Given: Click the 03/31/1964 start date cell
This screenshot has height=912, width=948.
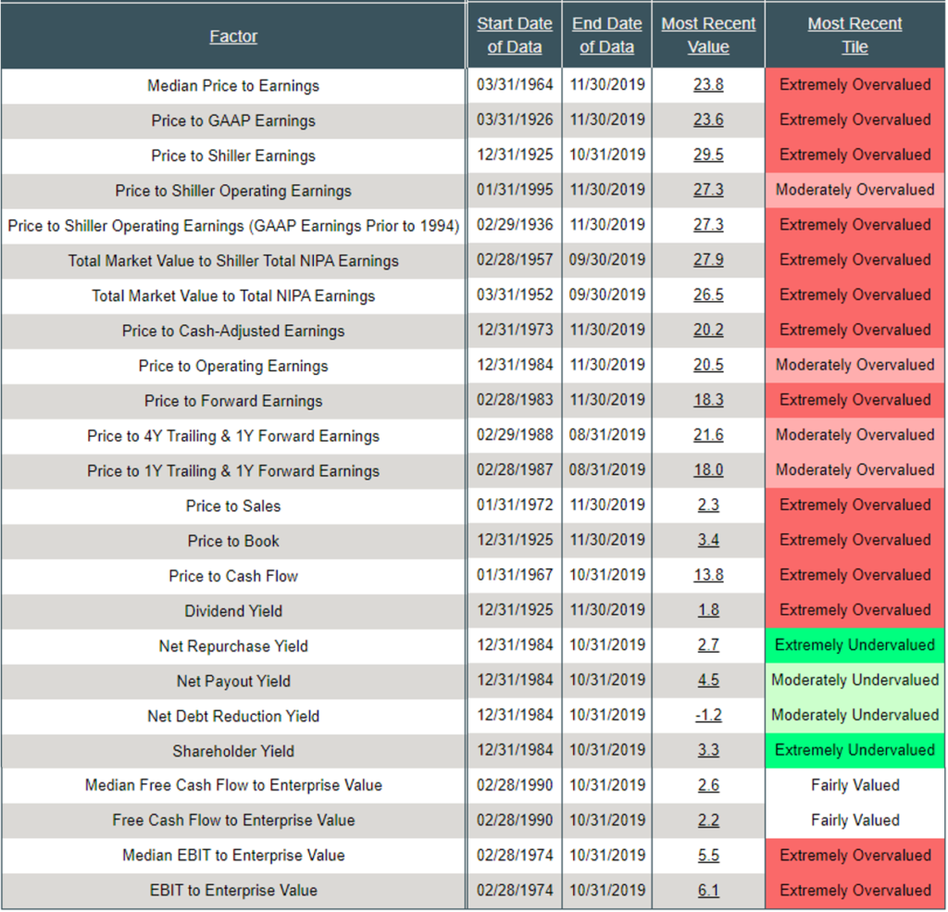Looking at the screenshot, I should click(515, 84).
